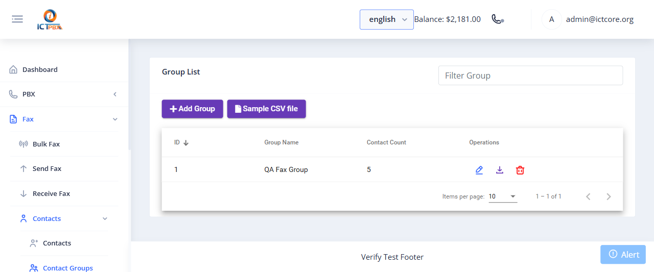Click admin@ictcore.org account name
The image size is (654, 272).
(600, 19)
